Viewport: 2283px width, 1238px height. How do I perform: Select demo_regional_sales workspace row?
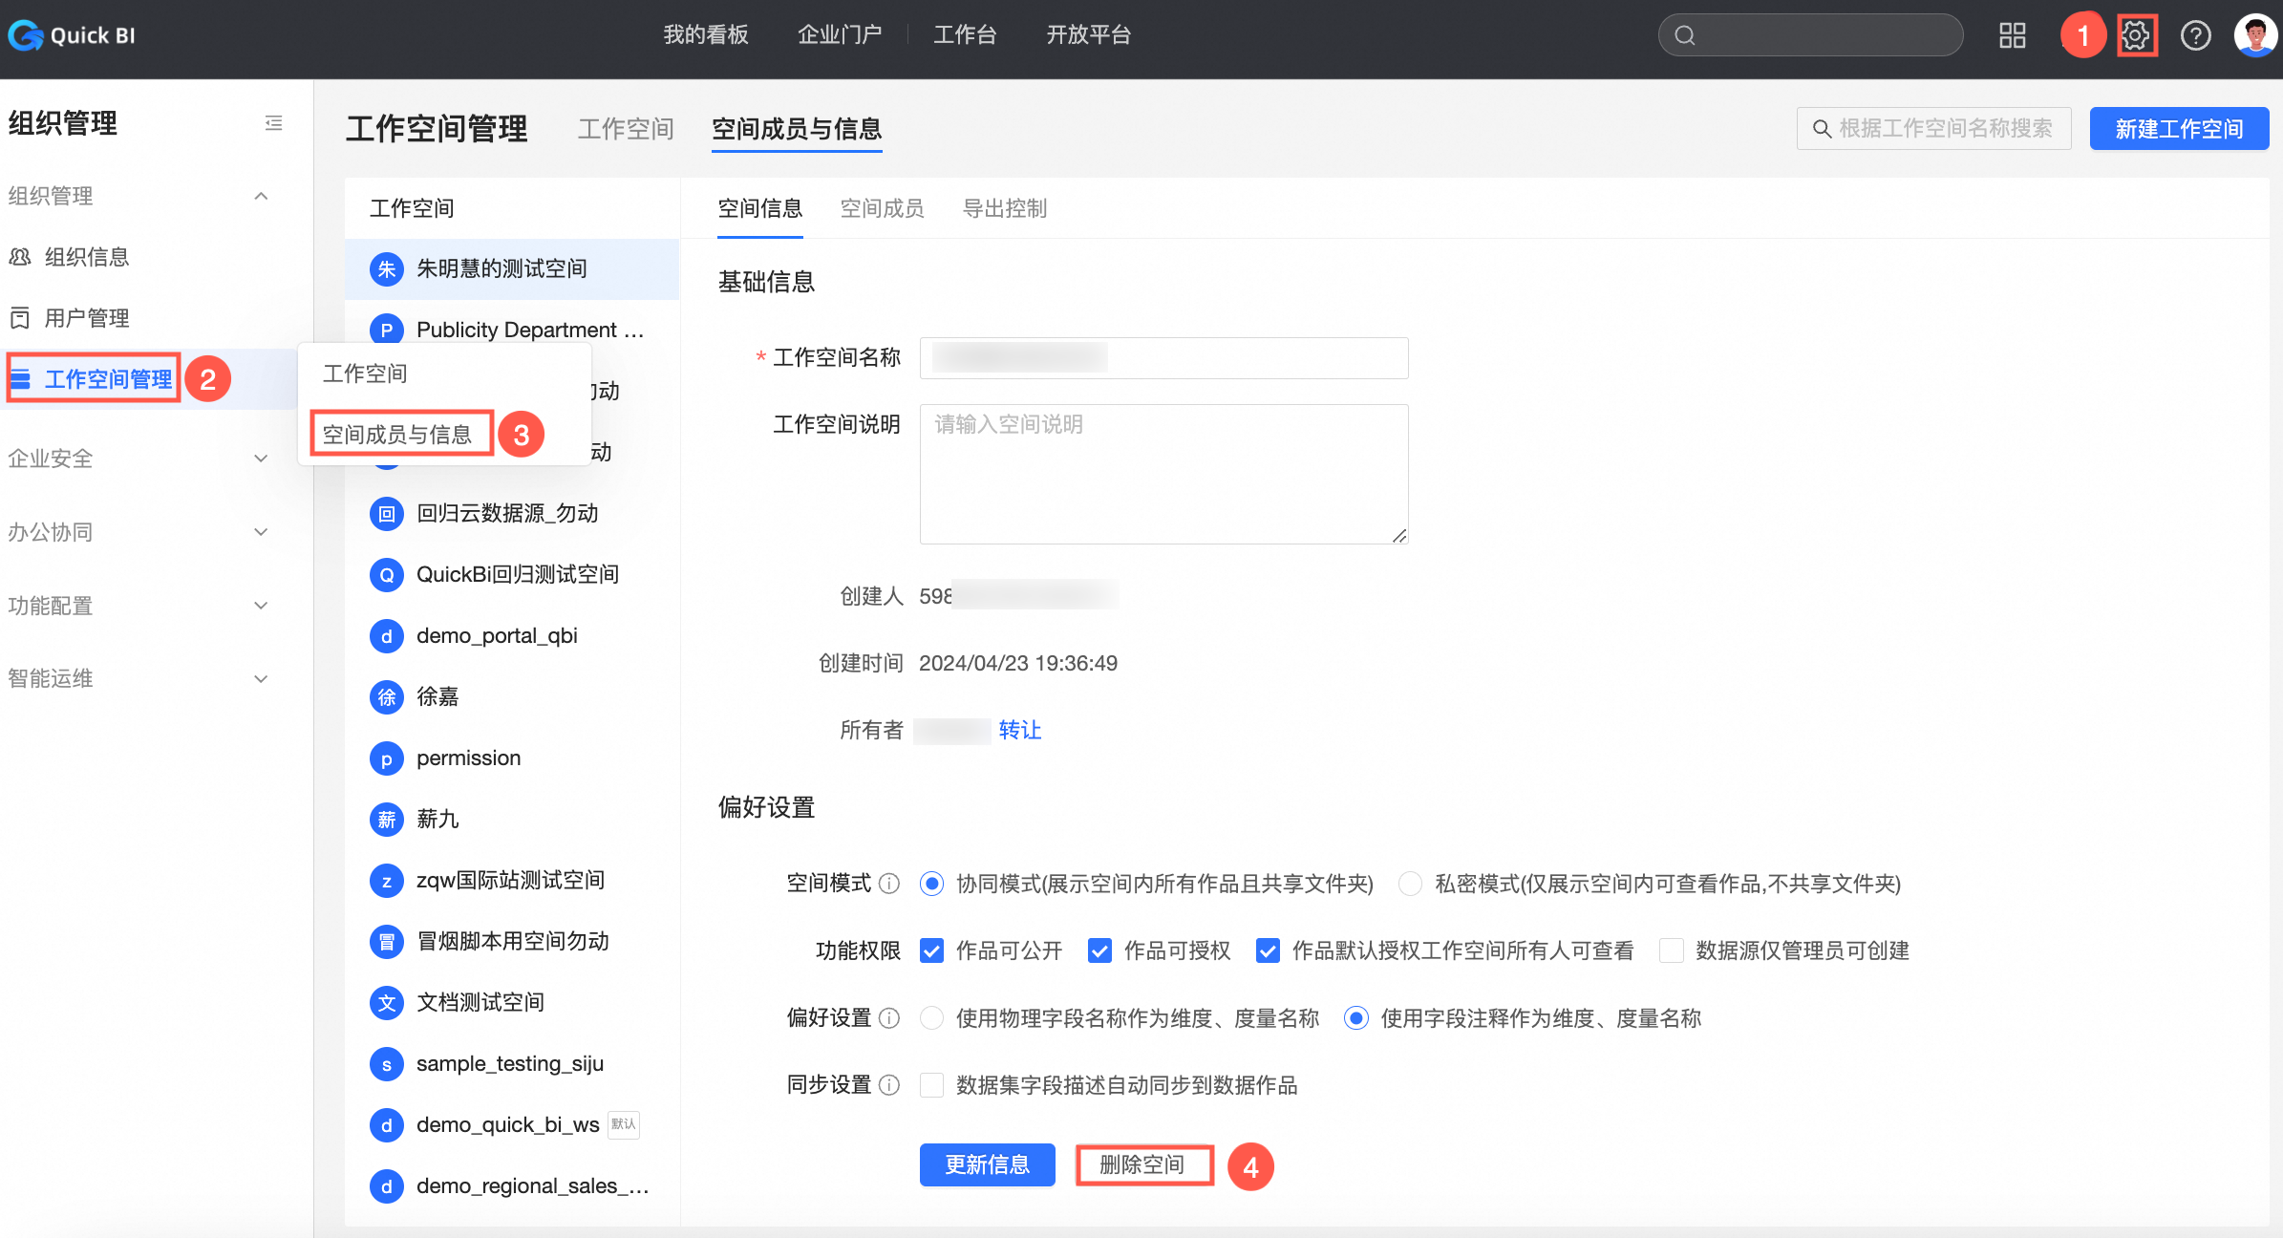click(x=512, y=1186)
